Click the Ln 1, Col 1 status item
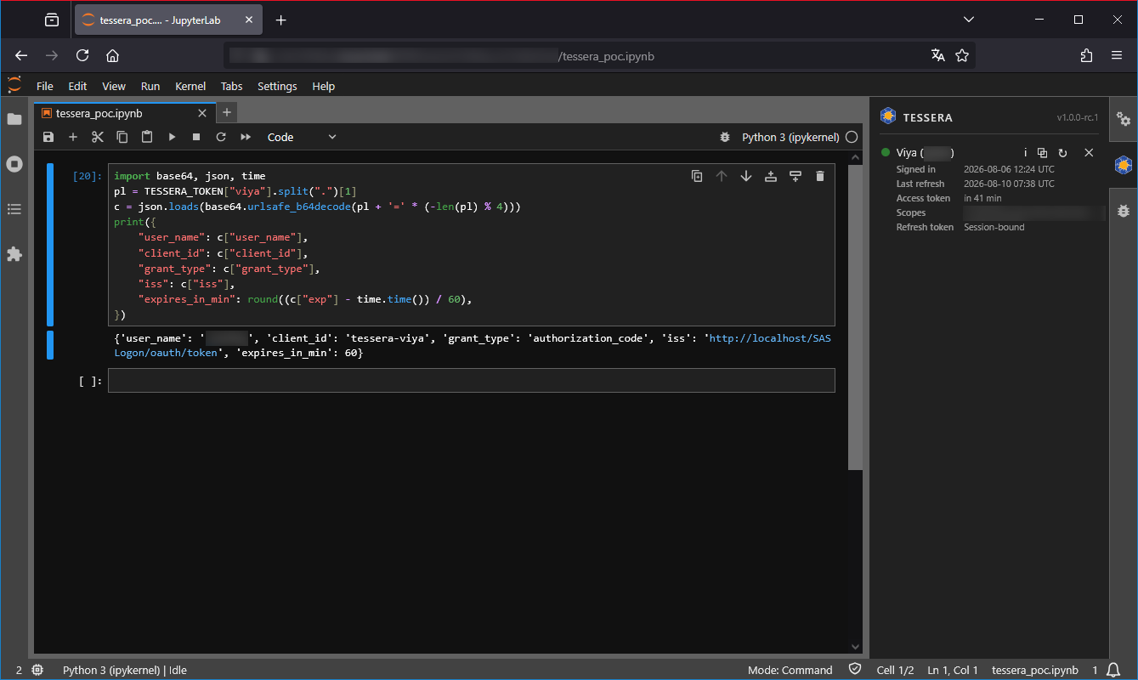Image resolution: width=1138 pixels, height=680 pixels. click(x=953, y=670)
